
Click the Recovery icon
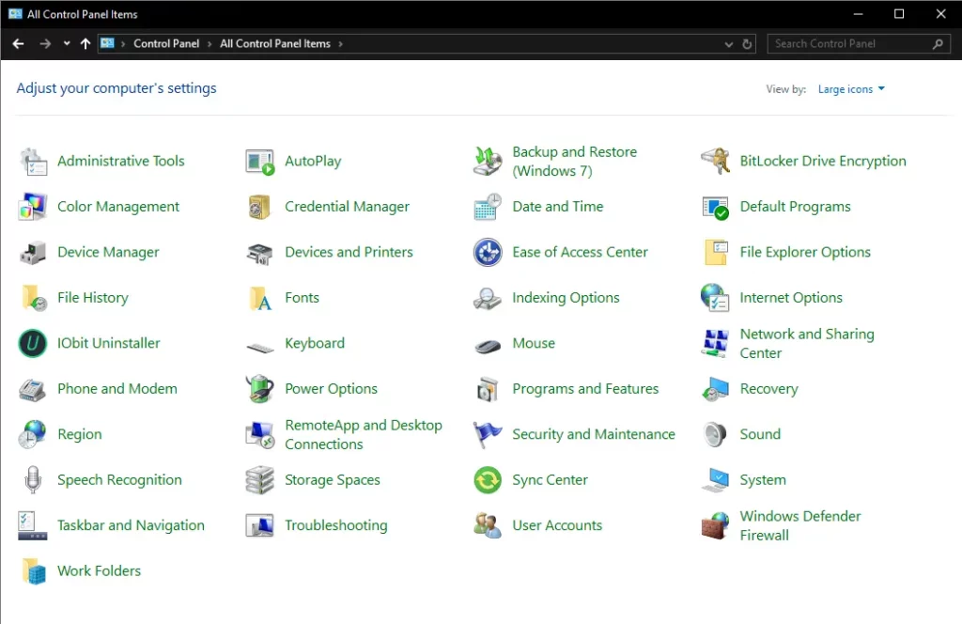tap(715, 389)
